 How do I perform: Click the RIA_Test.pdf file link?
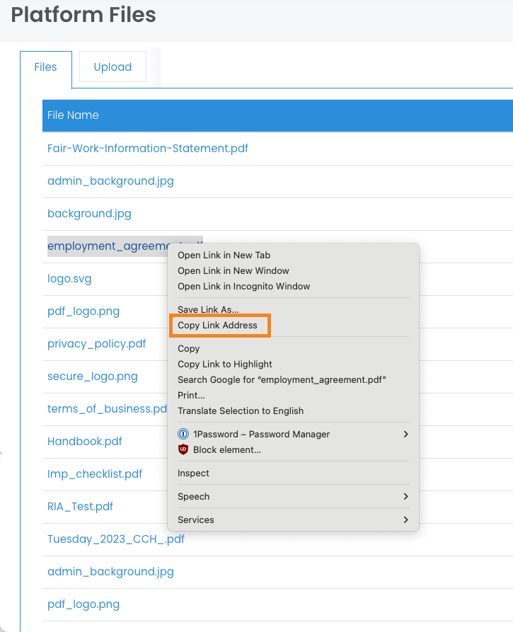[x=80, y=507]
